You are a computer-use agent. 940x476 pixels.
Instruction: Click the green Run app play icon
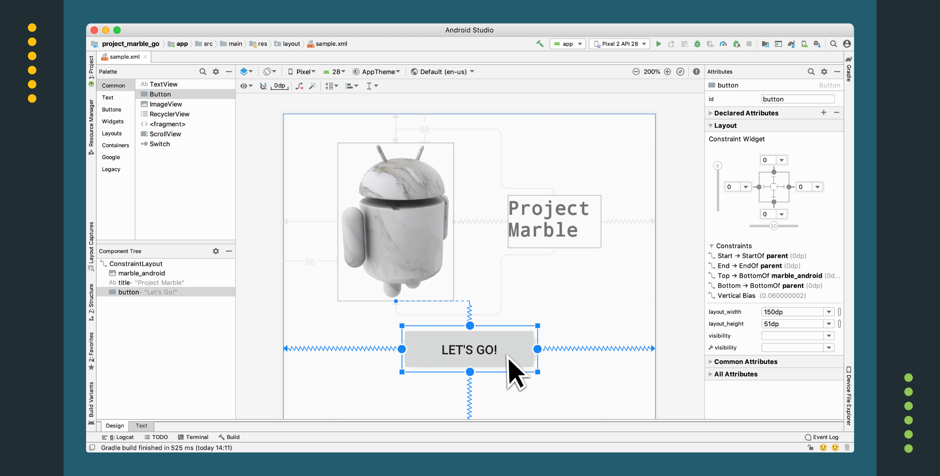click(658, 44)
